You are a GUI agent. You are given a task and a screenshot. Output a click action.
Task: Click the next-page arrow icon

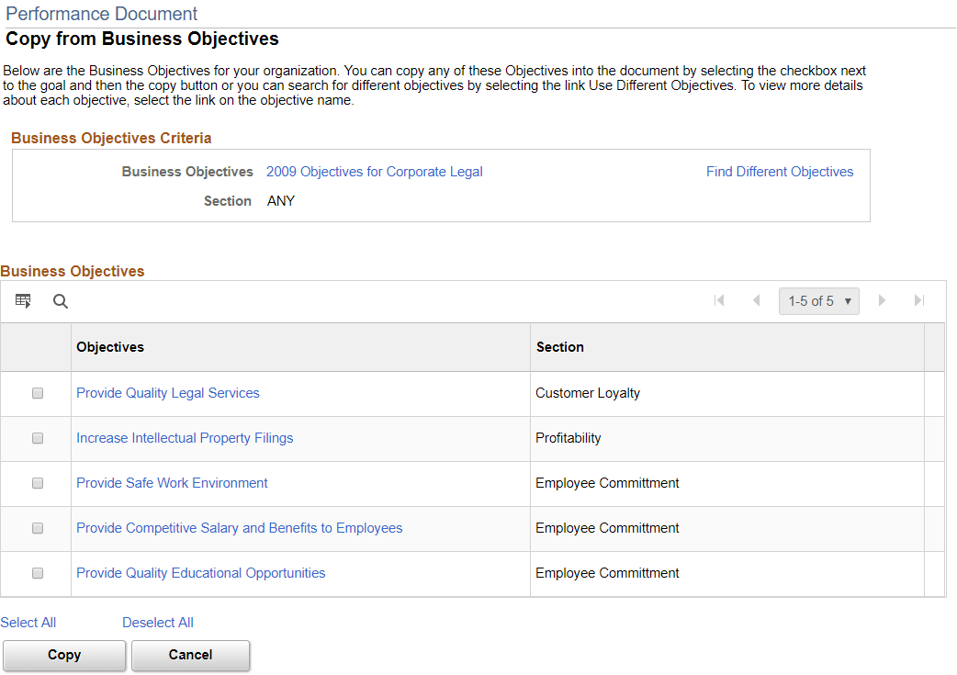pyautogui.click(x=882, y=300)
